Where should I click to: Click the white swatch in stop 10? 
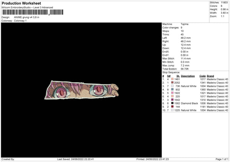click(x=172, y=110)
